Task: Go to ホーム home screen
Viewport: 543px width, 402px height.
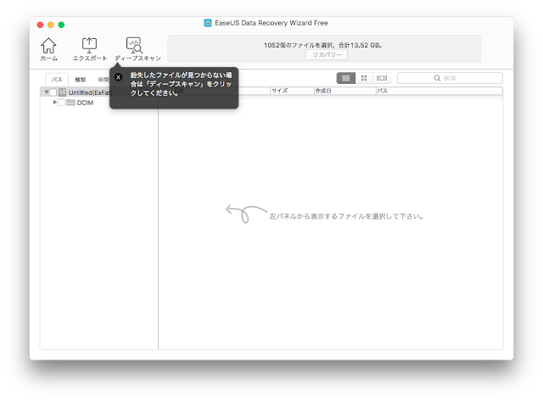Action: (x=48, y=49)
